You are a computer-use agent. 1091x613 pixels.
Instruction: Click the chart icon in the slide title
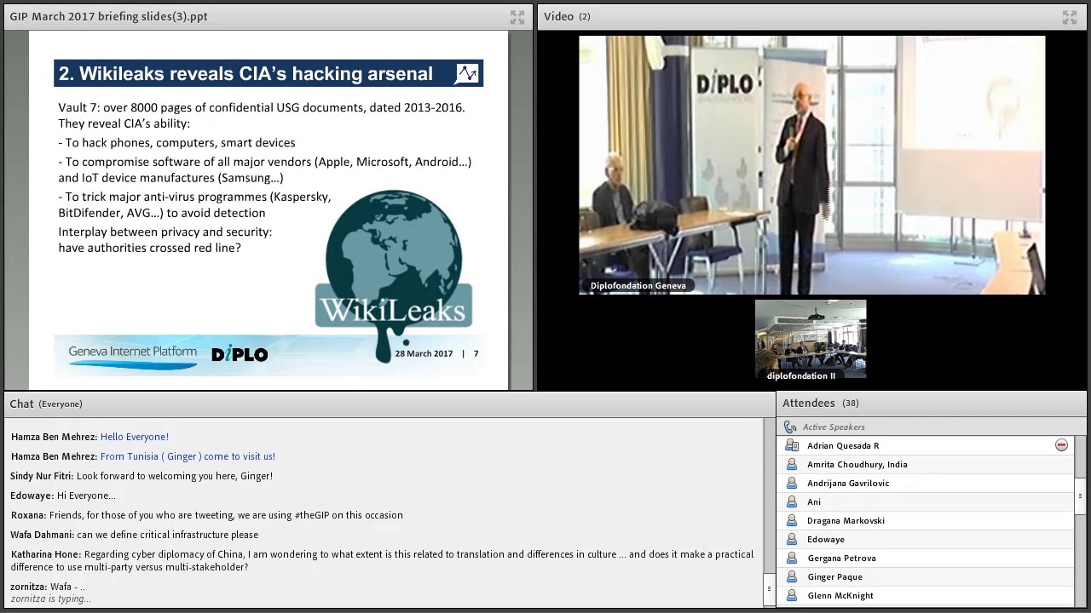[467, 74]
